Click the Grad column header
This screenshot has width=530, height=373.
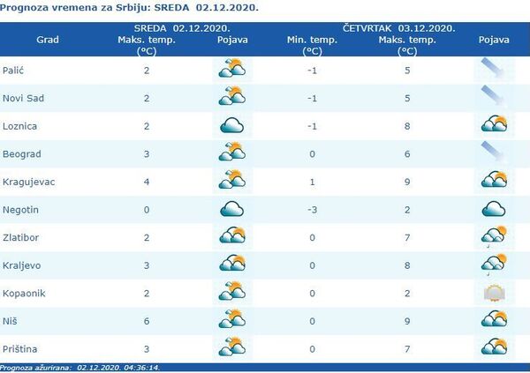pos(48,40)
